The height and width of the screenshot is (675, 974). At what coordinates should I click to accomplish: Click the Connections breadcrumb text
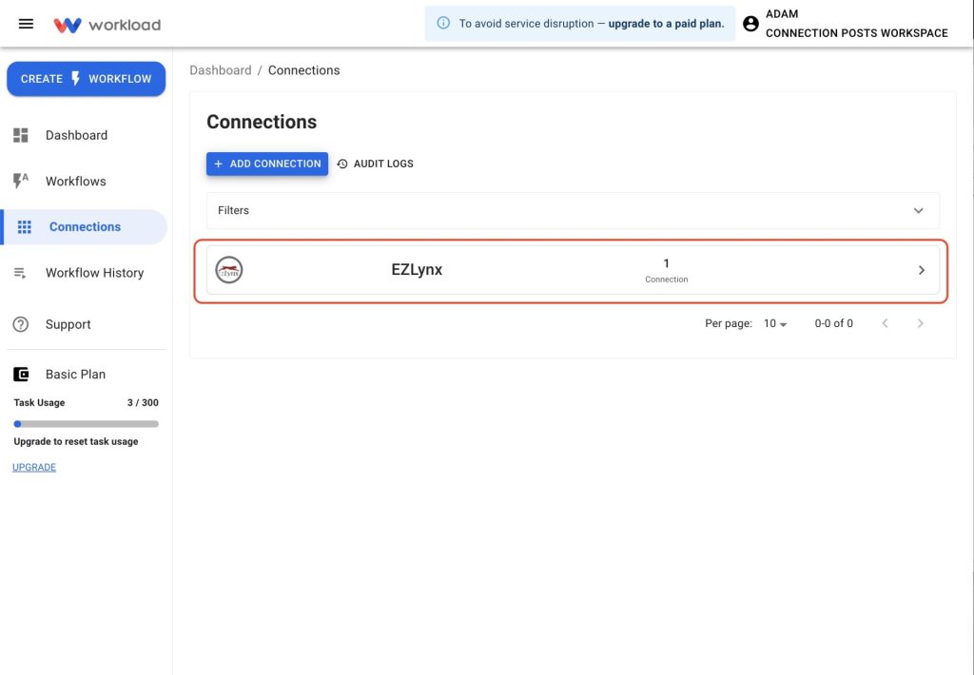(303, 70)
